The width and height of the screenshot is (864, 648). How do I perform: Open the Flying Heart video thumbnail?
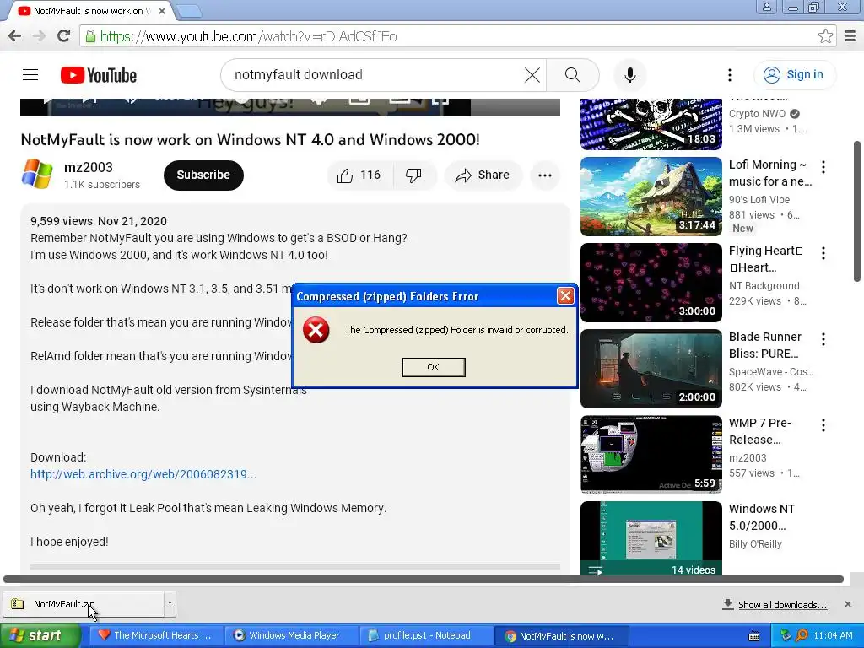651,283
